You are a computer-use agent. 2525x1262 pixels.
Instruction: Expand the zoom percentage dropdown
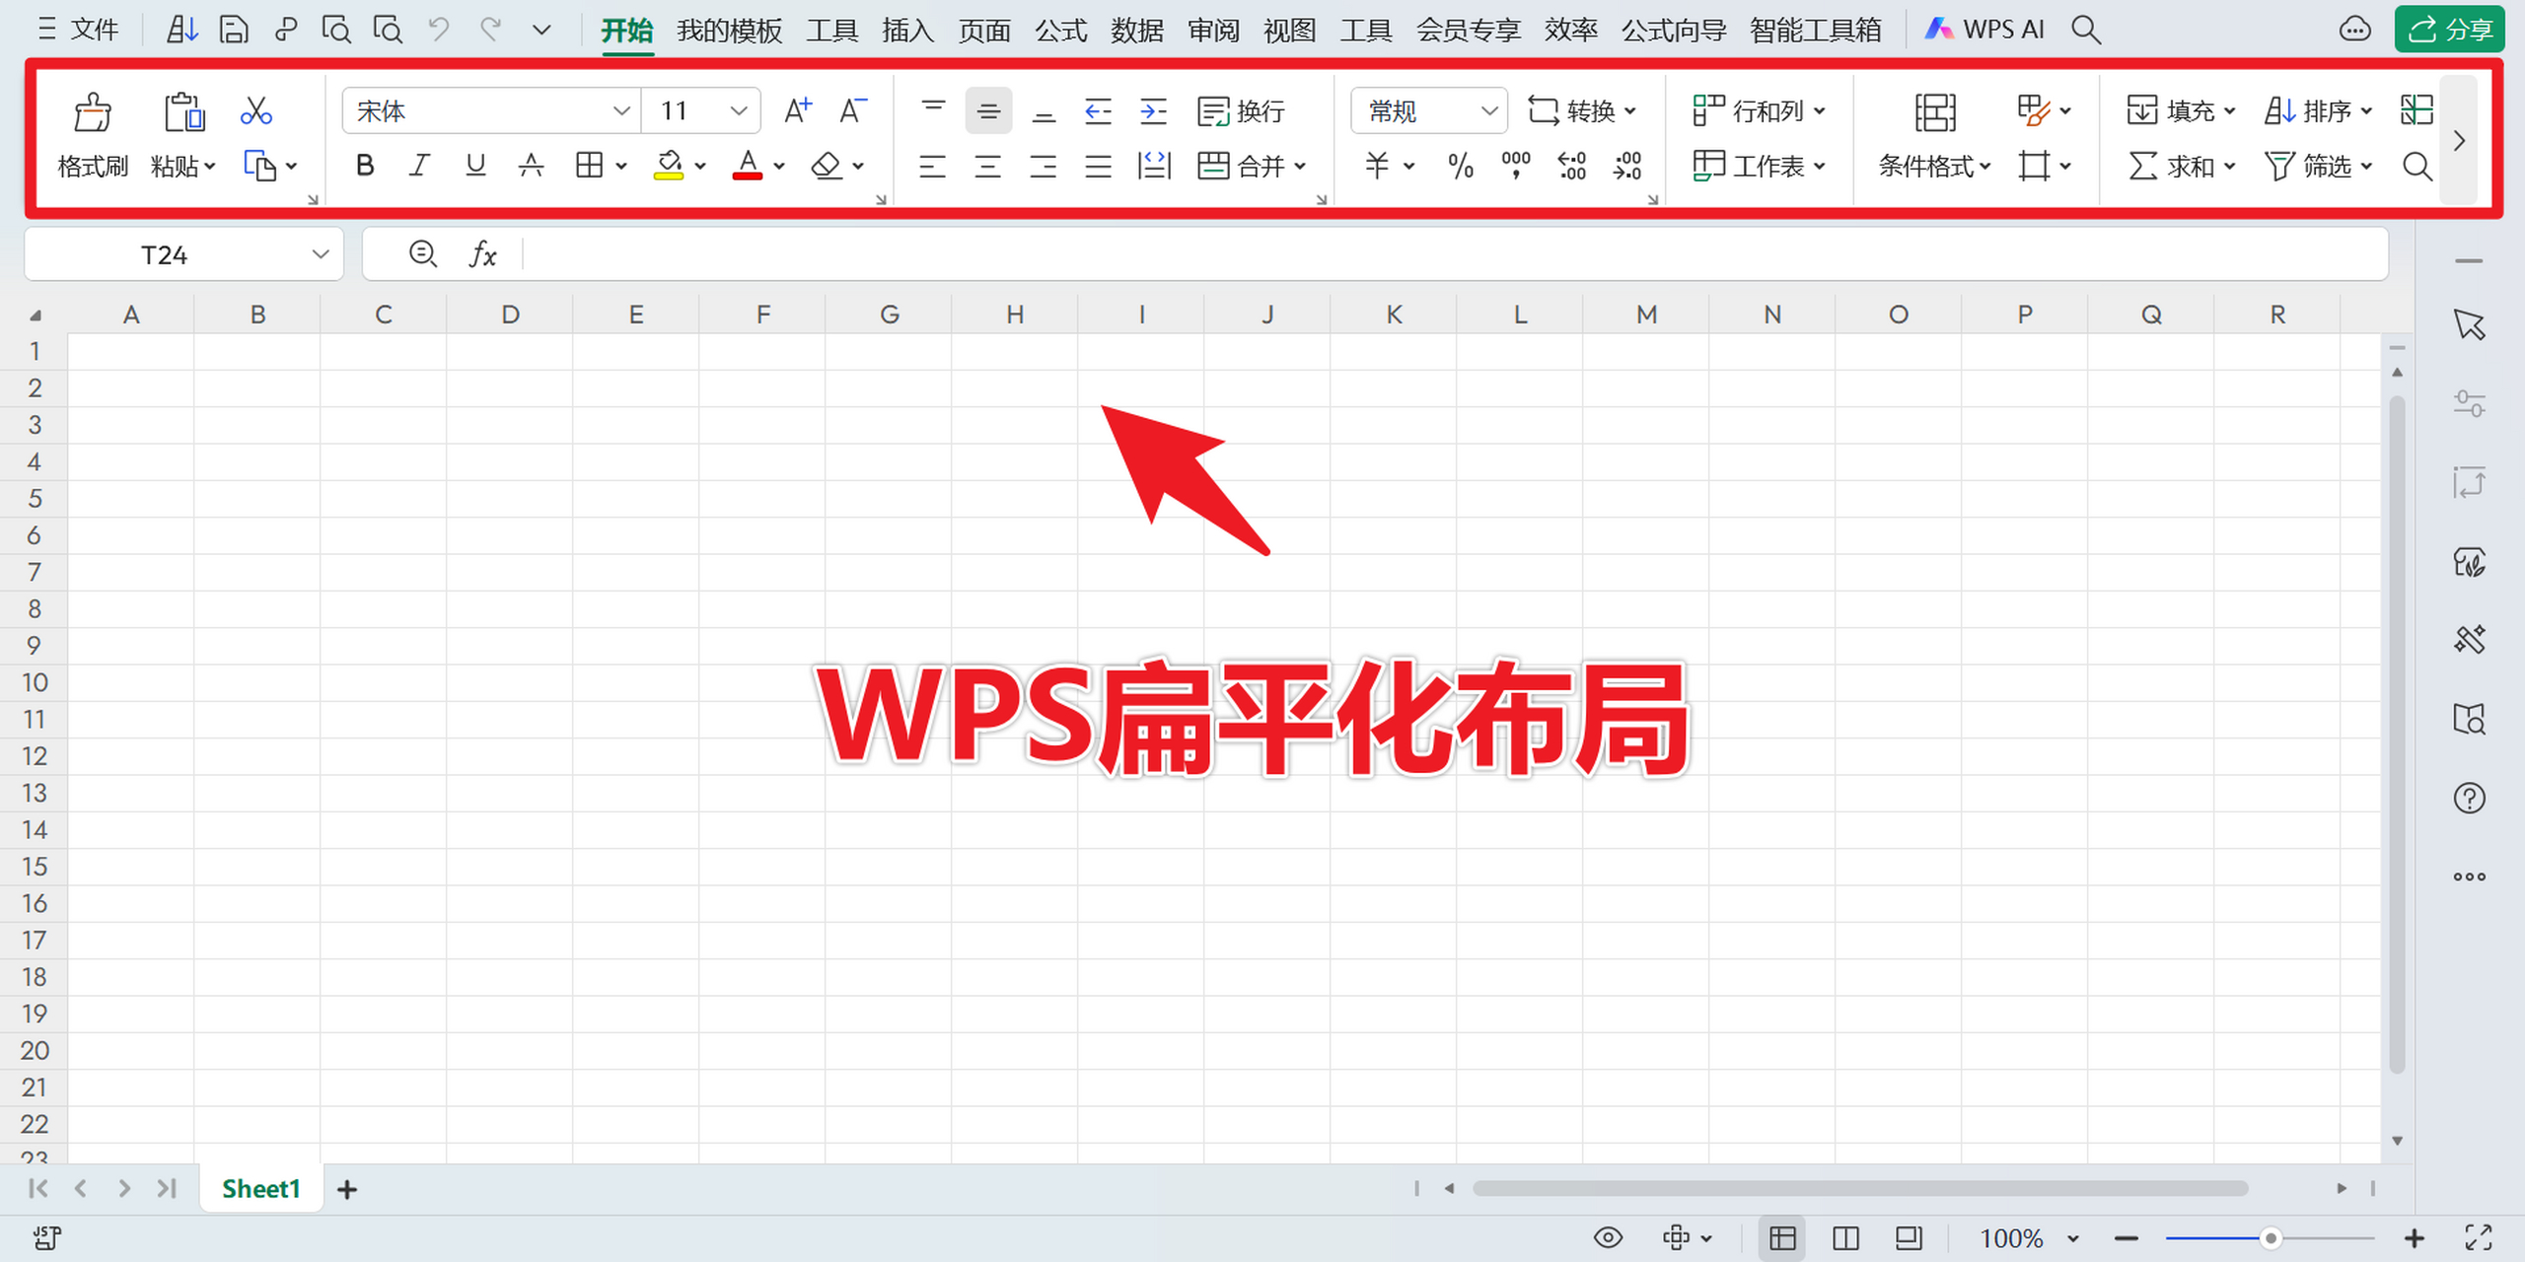[x=2073, y=1238]
